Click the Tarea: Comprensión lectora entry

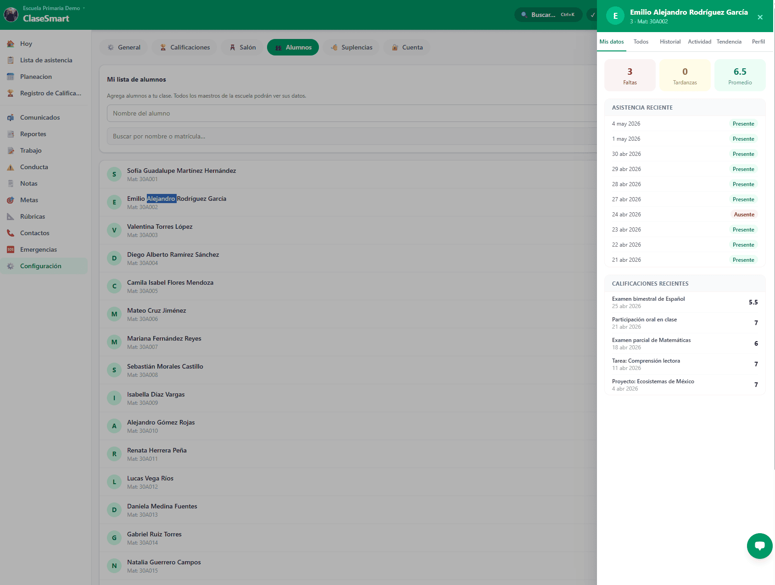[685, 364]
